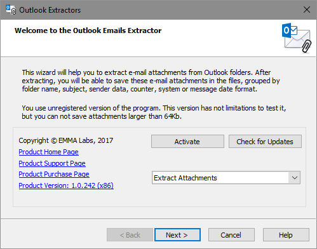Viewport: 317px width, 249px height.
Task: Check for Updates of the program
Action: [265, 142]
